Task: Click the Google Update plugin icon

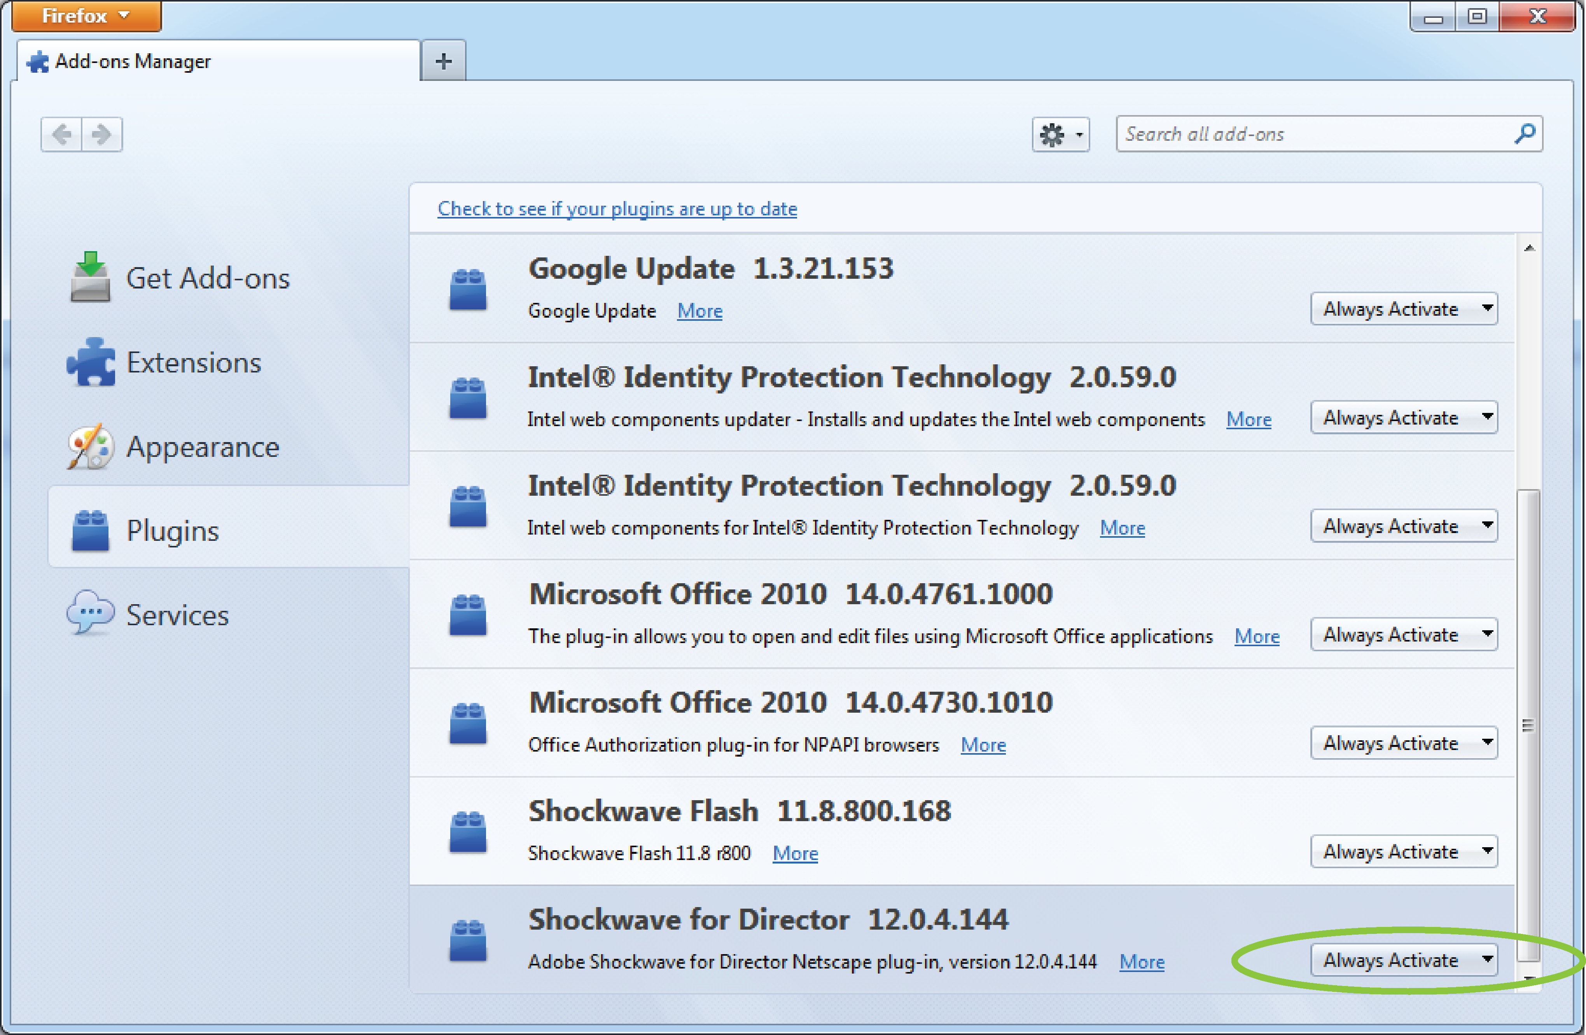Action: pyautogui.click(x=468, y=289)
